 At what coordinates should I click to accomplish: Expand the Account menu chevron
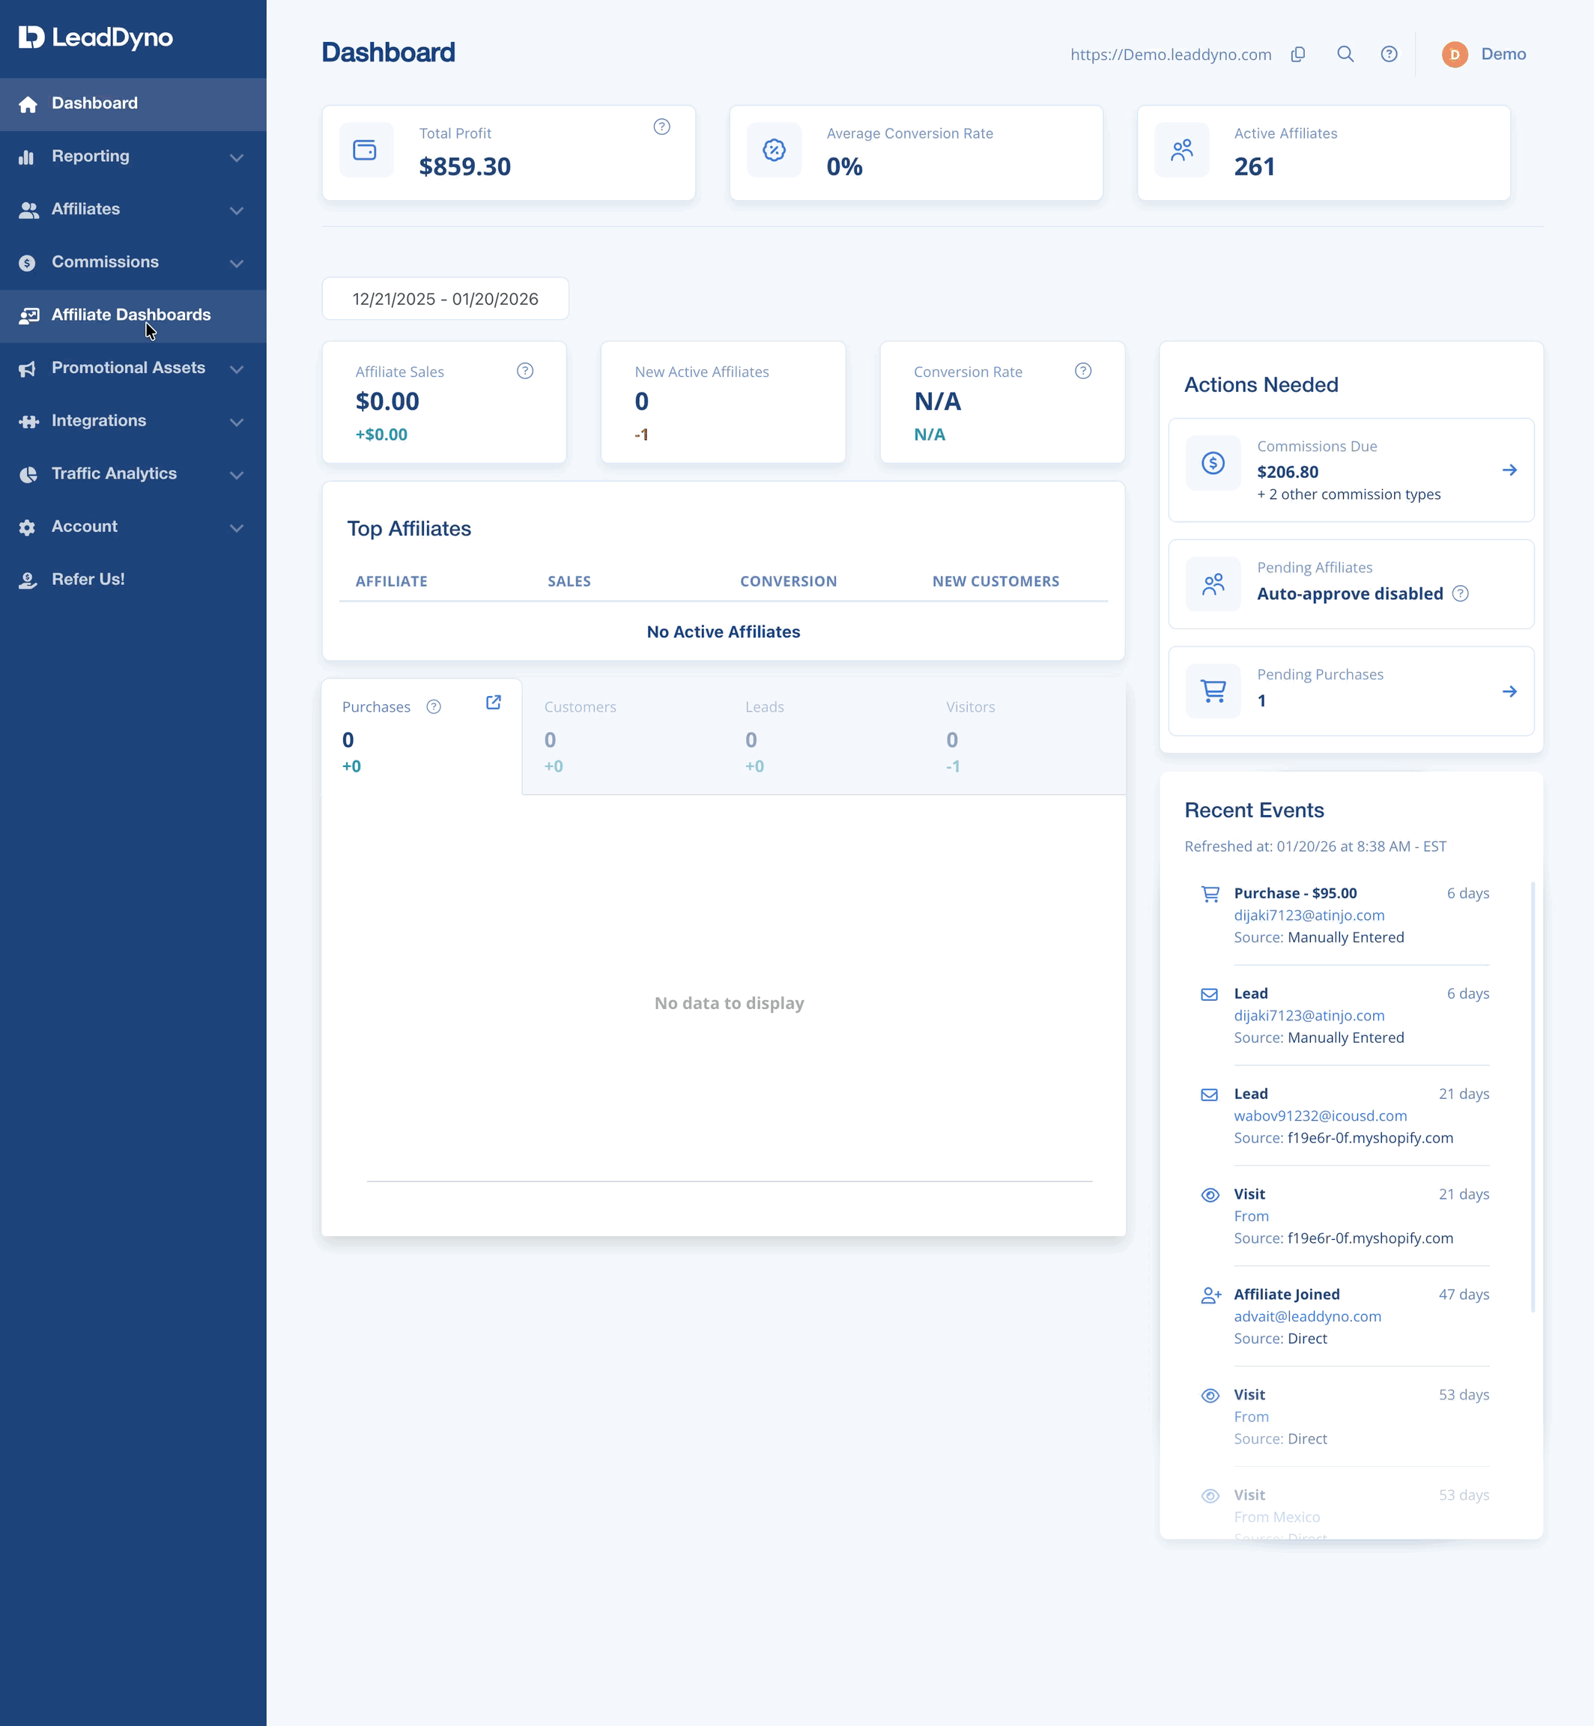click(x=237, y=528)
